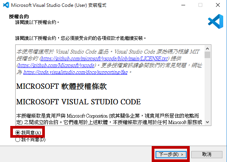Image resolution: width=227 pixels, height=162 pixels.
Task: Click the license scrollbar up arrow
Action: point(208,49)
